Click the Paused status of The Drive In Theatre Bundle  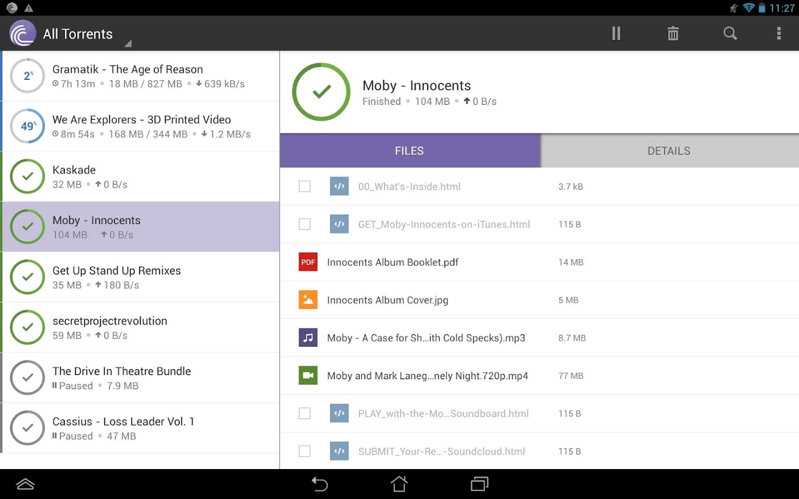(x=73, y=386)
